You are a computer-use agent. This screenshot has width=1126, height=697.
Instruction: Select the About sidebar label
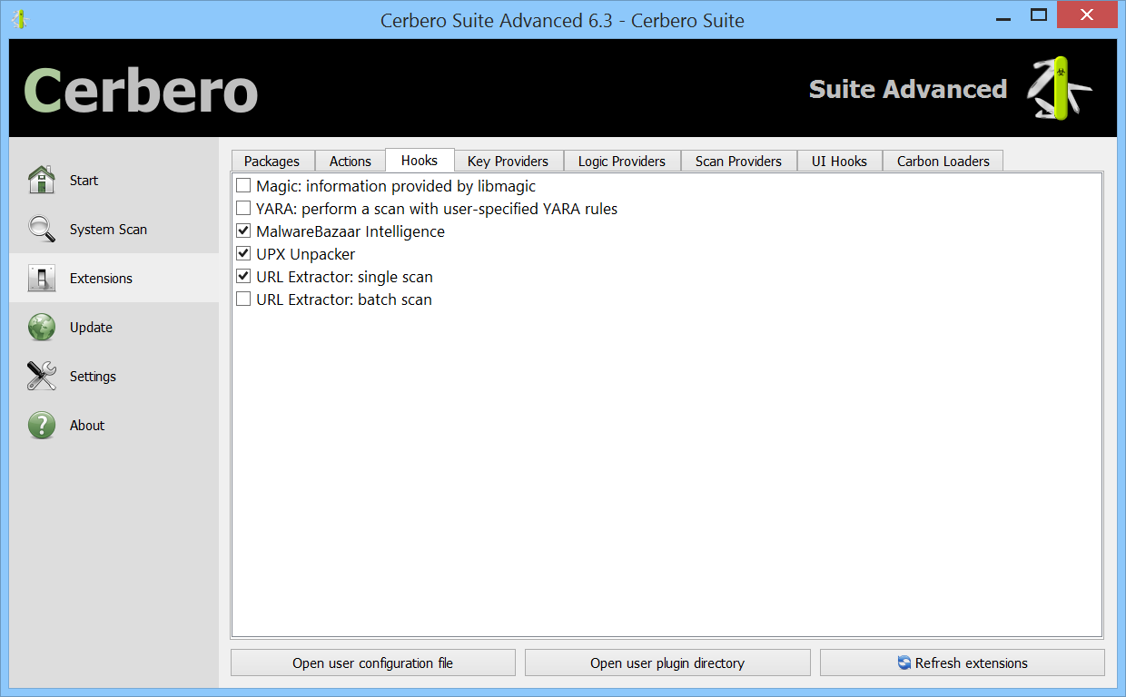pos(87,426)
